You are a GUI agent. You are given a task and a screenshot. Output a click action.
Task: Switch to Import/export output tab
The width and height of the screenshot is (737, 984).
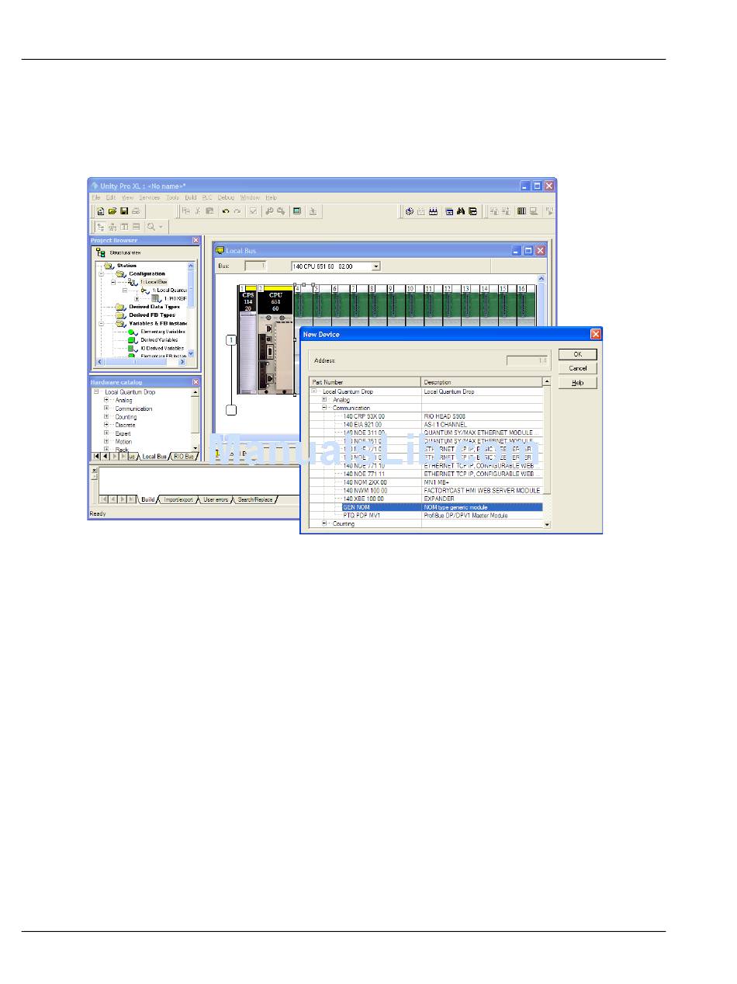point(178,499)
